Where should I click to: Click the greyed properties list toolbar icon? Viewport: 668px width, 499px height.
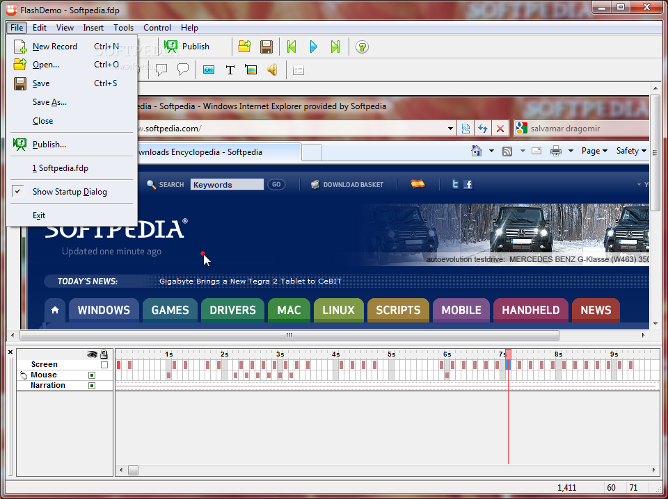pyautogui.click(x=299, y=69)
